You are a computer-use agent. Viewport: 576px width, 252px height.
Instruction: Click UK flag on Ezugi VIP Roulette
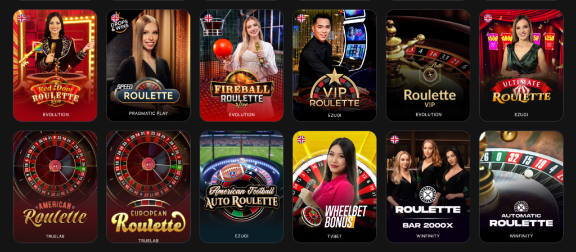click(x=301, y=18)
